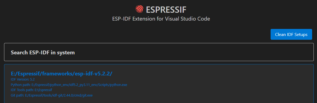317x103 pixels.
Task: Click the Git path line with git.exe
Action: tap(52, 95)
